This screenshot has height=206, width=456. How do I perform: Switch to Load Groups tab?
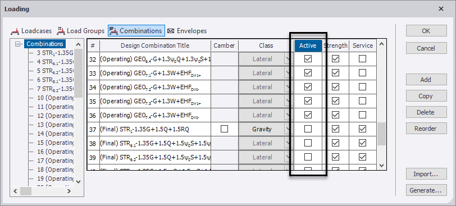tap(80, 31)
